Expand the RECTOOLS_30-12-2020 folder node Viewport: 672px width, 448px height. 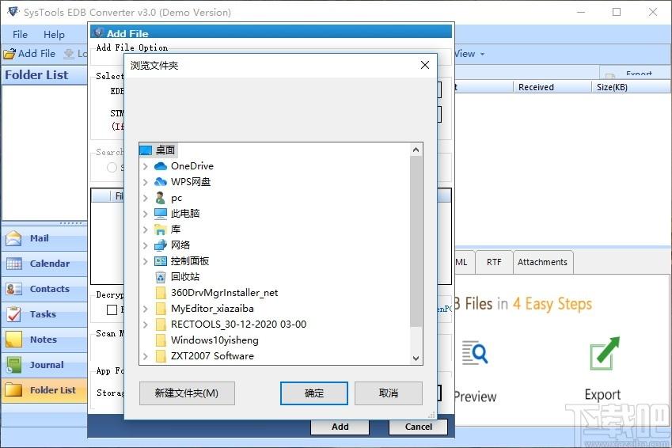(x=146, y=325)
